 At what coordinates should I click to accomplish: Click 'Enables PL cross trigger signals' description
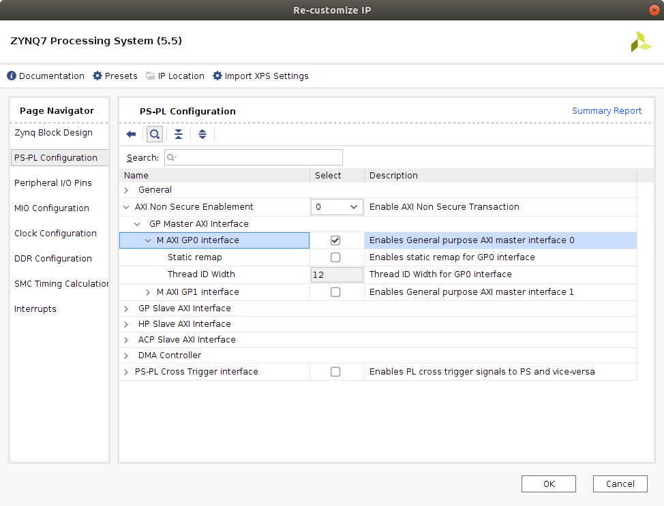[x=482, y=371]
